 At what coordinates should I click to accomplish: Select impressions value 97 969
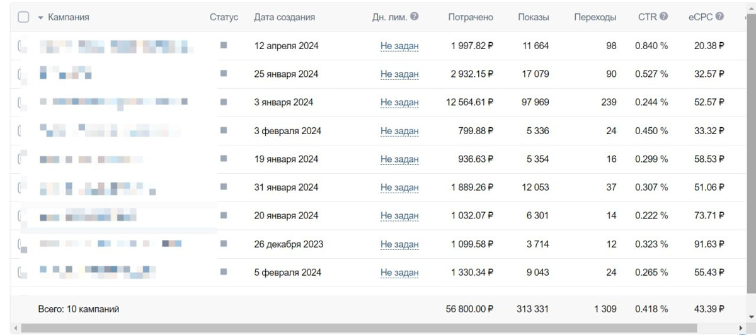(x=535, y=103)
